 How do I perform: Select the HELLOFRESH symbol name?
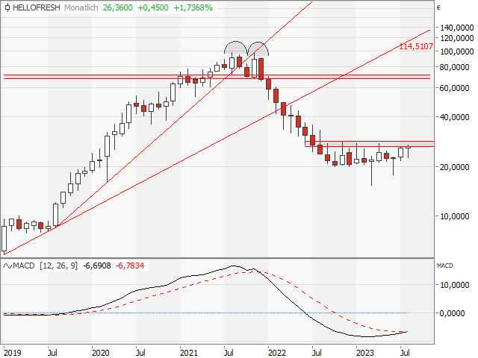[x=37, y=7]
